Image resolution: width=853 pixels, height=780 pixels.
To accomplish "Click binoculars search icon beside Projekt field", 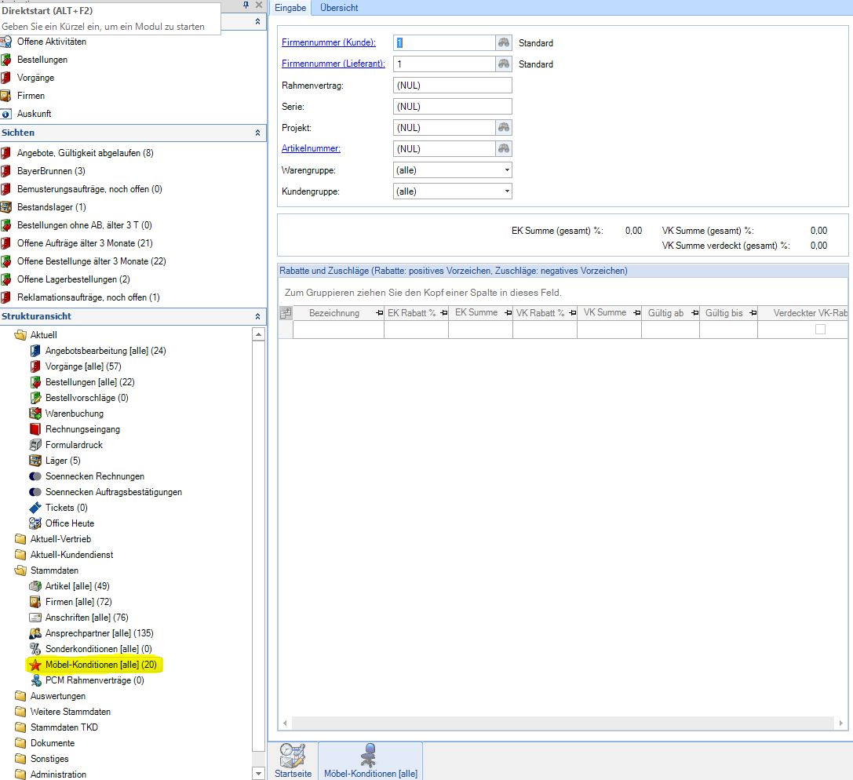I will tap(504, 128).
